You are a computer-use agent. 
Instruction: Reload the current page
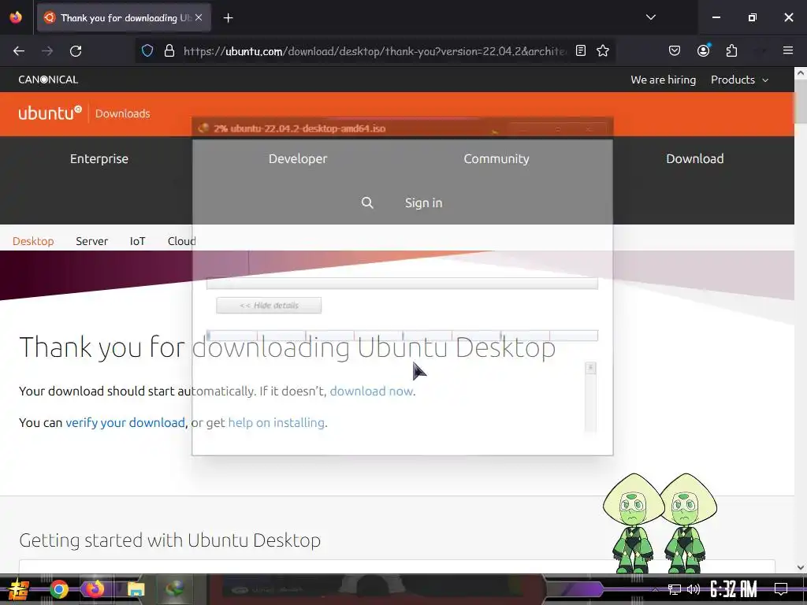click(76, 51)
